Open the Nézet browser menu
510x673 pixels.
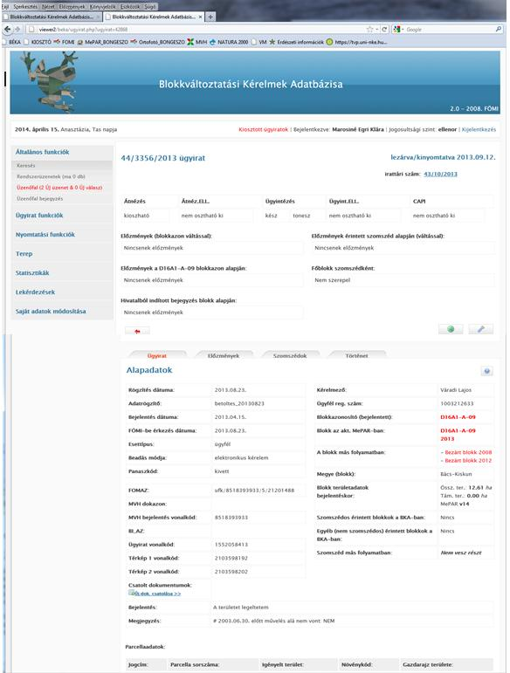[x=48, y=6]
